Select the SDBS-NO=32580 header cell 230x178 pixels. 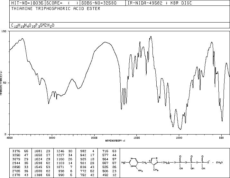point(103,3)
